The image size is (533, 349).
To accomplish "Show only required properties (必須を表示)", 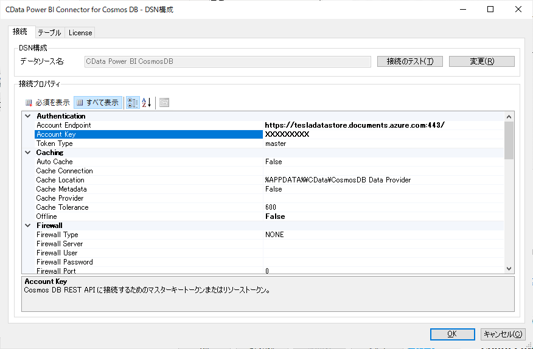I will 47,102.
